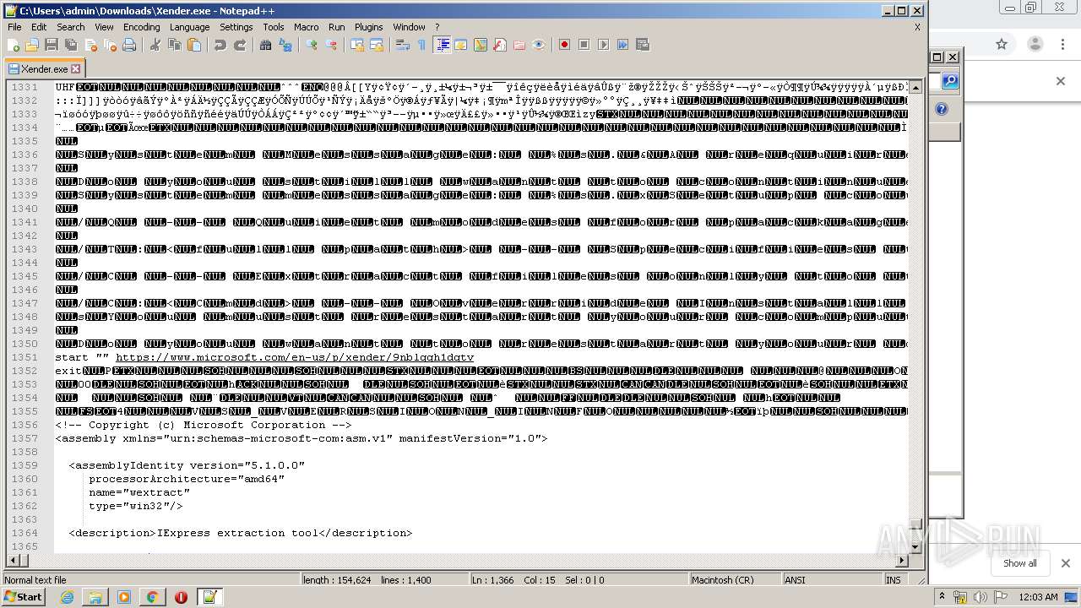Click the IExpress extraction tool description line
Viewport: 1081px width, 608px height.
241,533
